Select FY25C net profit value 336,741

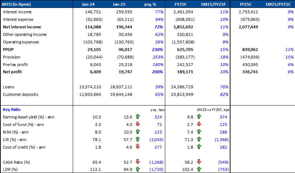pos(250,72)
